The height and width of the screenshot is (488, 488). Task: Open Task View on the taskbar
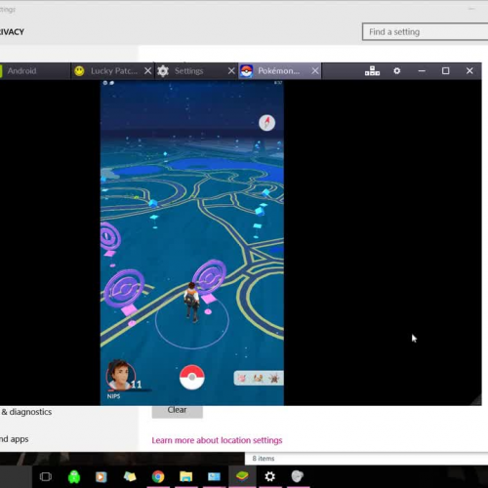(46, 477)
